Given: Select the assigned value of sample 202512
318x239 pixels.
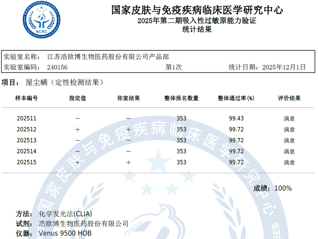Looking at the screenshot, I should pos(77,130).
